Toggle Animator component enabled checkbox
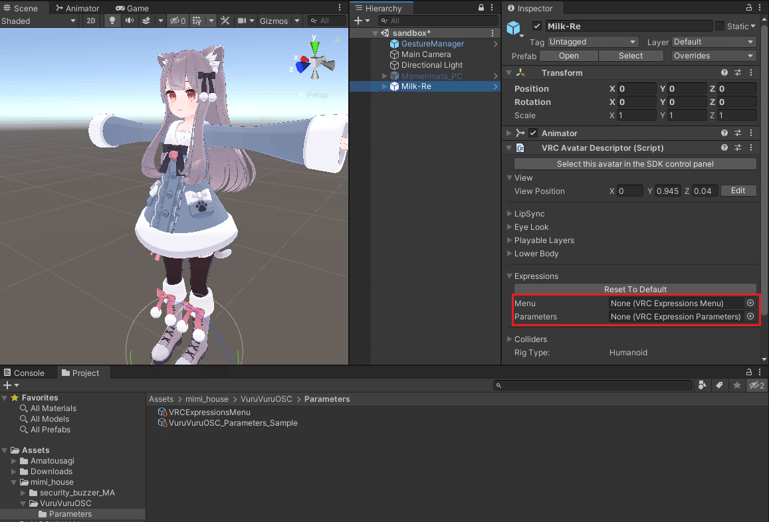Viewport: 769px width, 522px height. pyautogui.click(x=533, y=133)
